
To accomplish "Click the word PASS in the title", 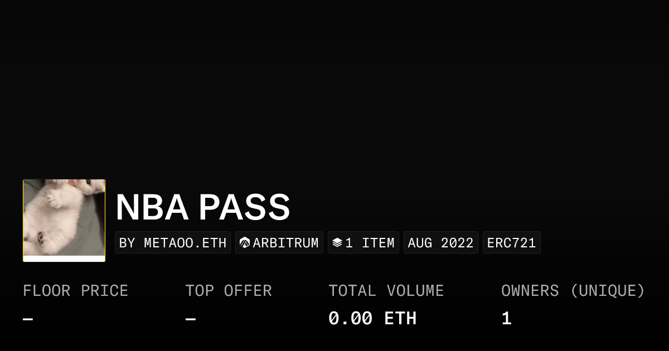I will (244, 208).
